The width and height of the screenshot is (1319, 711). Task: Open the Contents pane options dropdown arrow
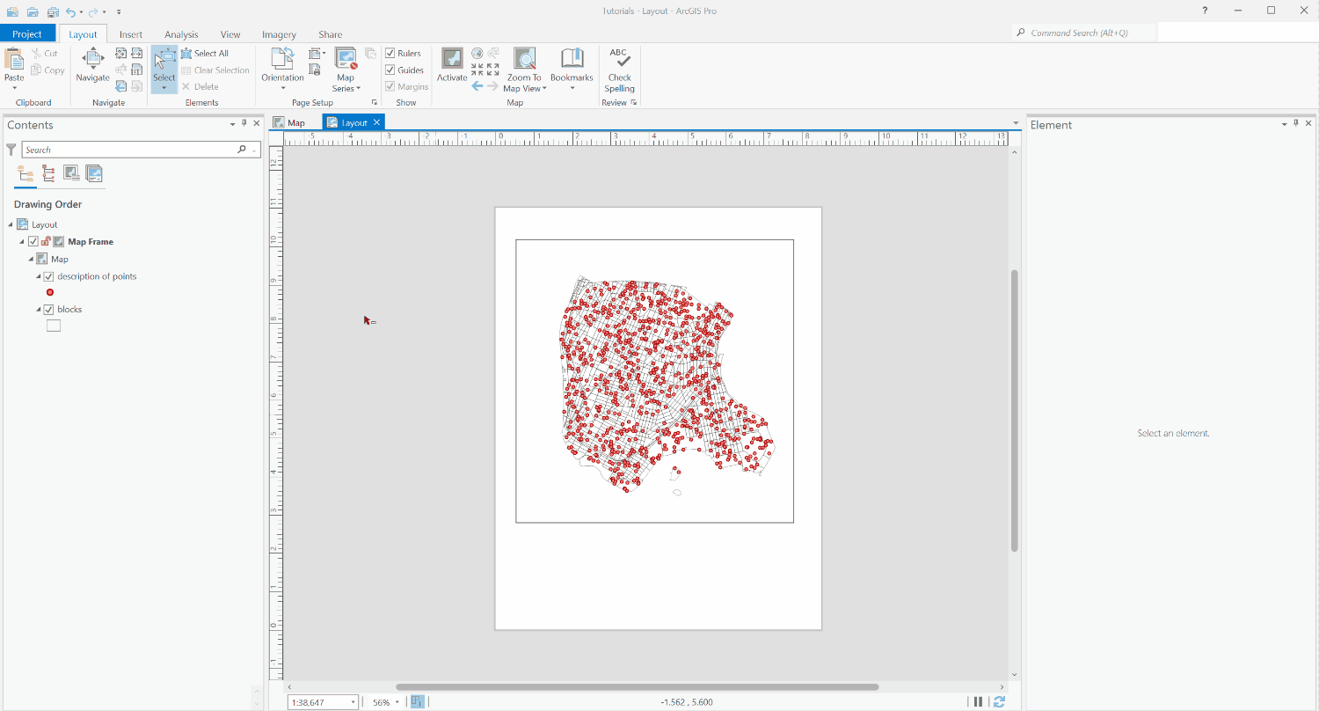(x=233, y=124)
